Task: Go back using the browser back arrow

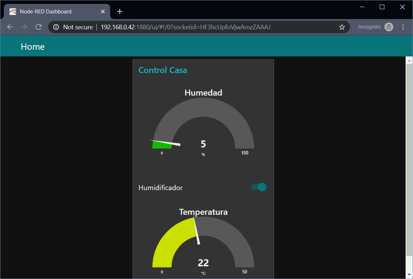Action: click(x=10, y=27)
